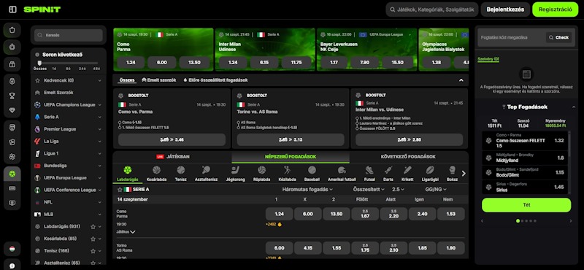Select the Emelt szorzók filter tab

tap(158, 80)
